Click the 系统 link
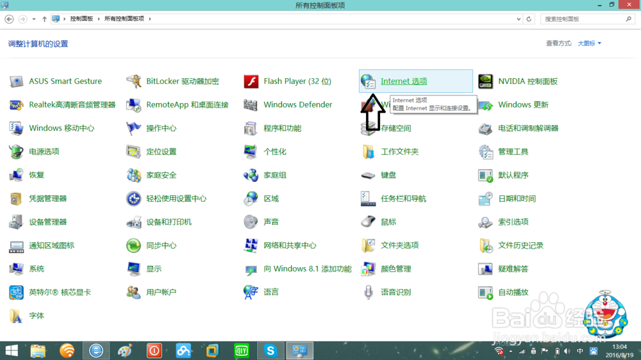This screenshot has height=360, width=641. pos(37,269)
